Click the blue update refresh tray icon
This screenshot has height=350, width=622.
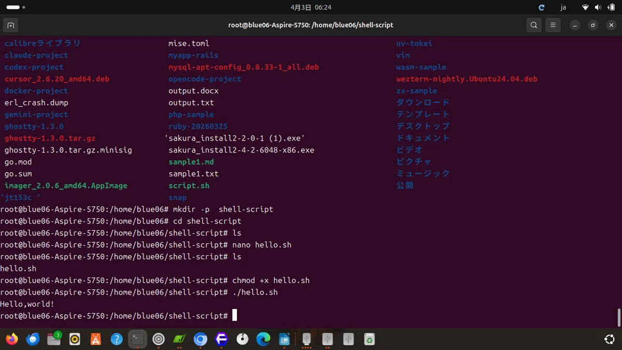[542, 8]
